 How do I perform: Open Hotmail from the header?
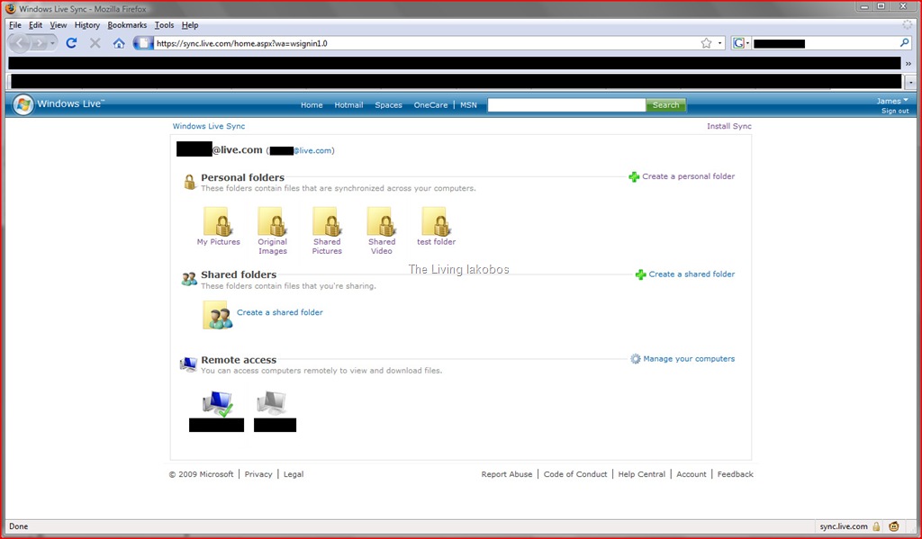pyautogui.click(x=348, y=105)
